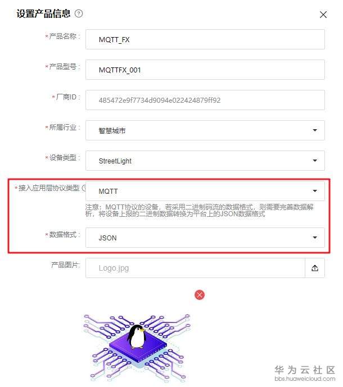Click the help icon next to 接入应用层协议类型
Image resolution: width=343 pixels, height=387 pixels.
click(84, 188)
